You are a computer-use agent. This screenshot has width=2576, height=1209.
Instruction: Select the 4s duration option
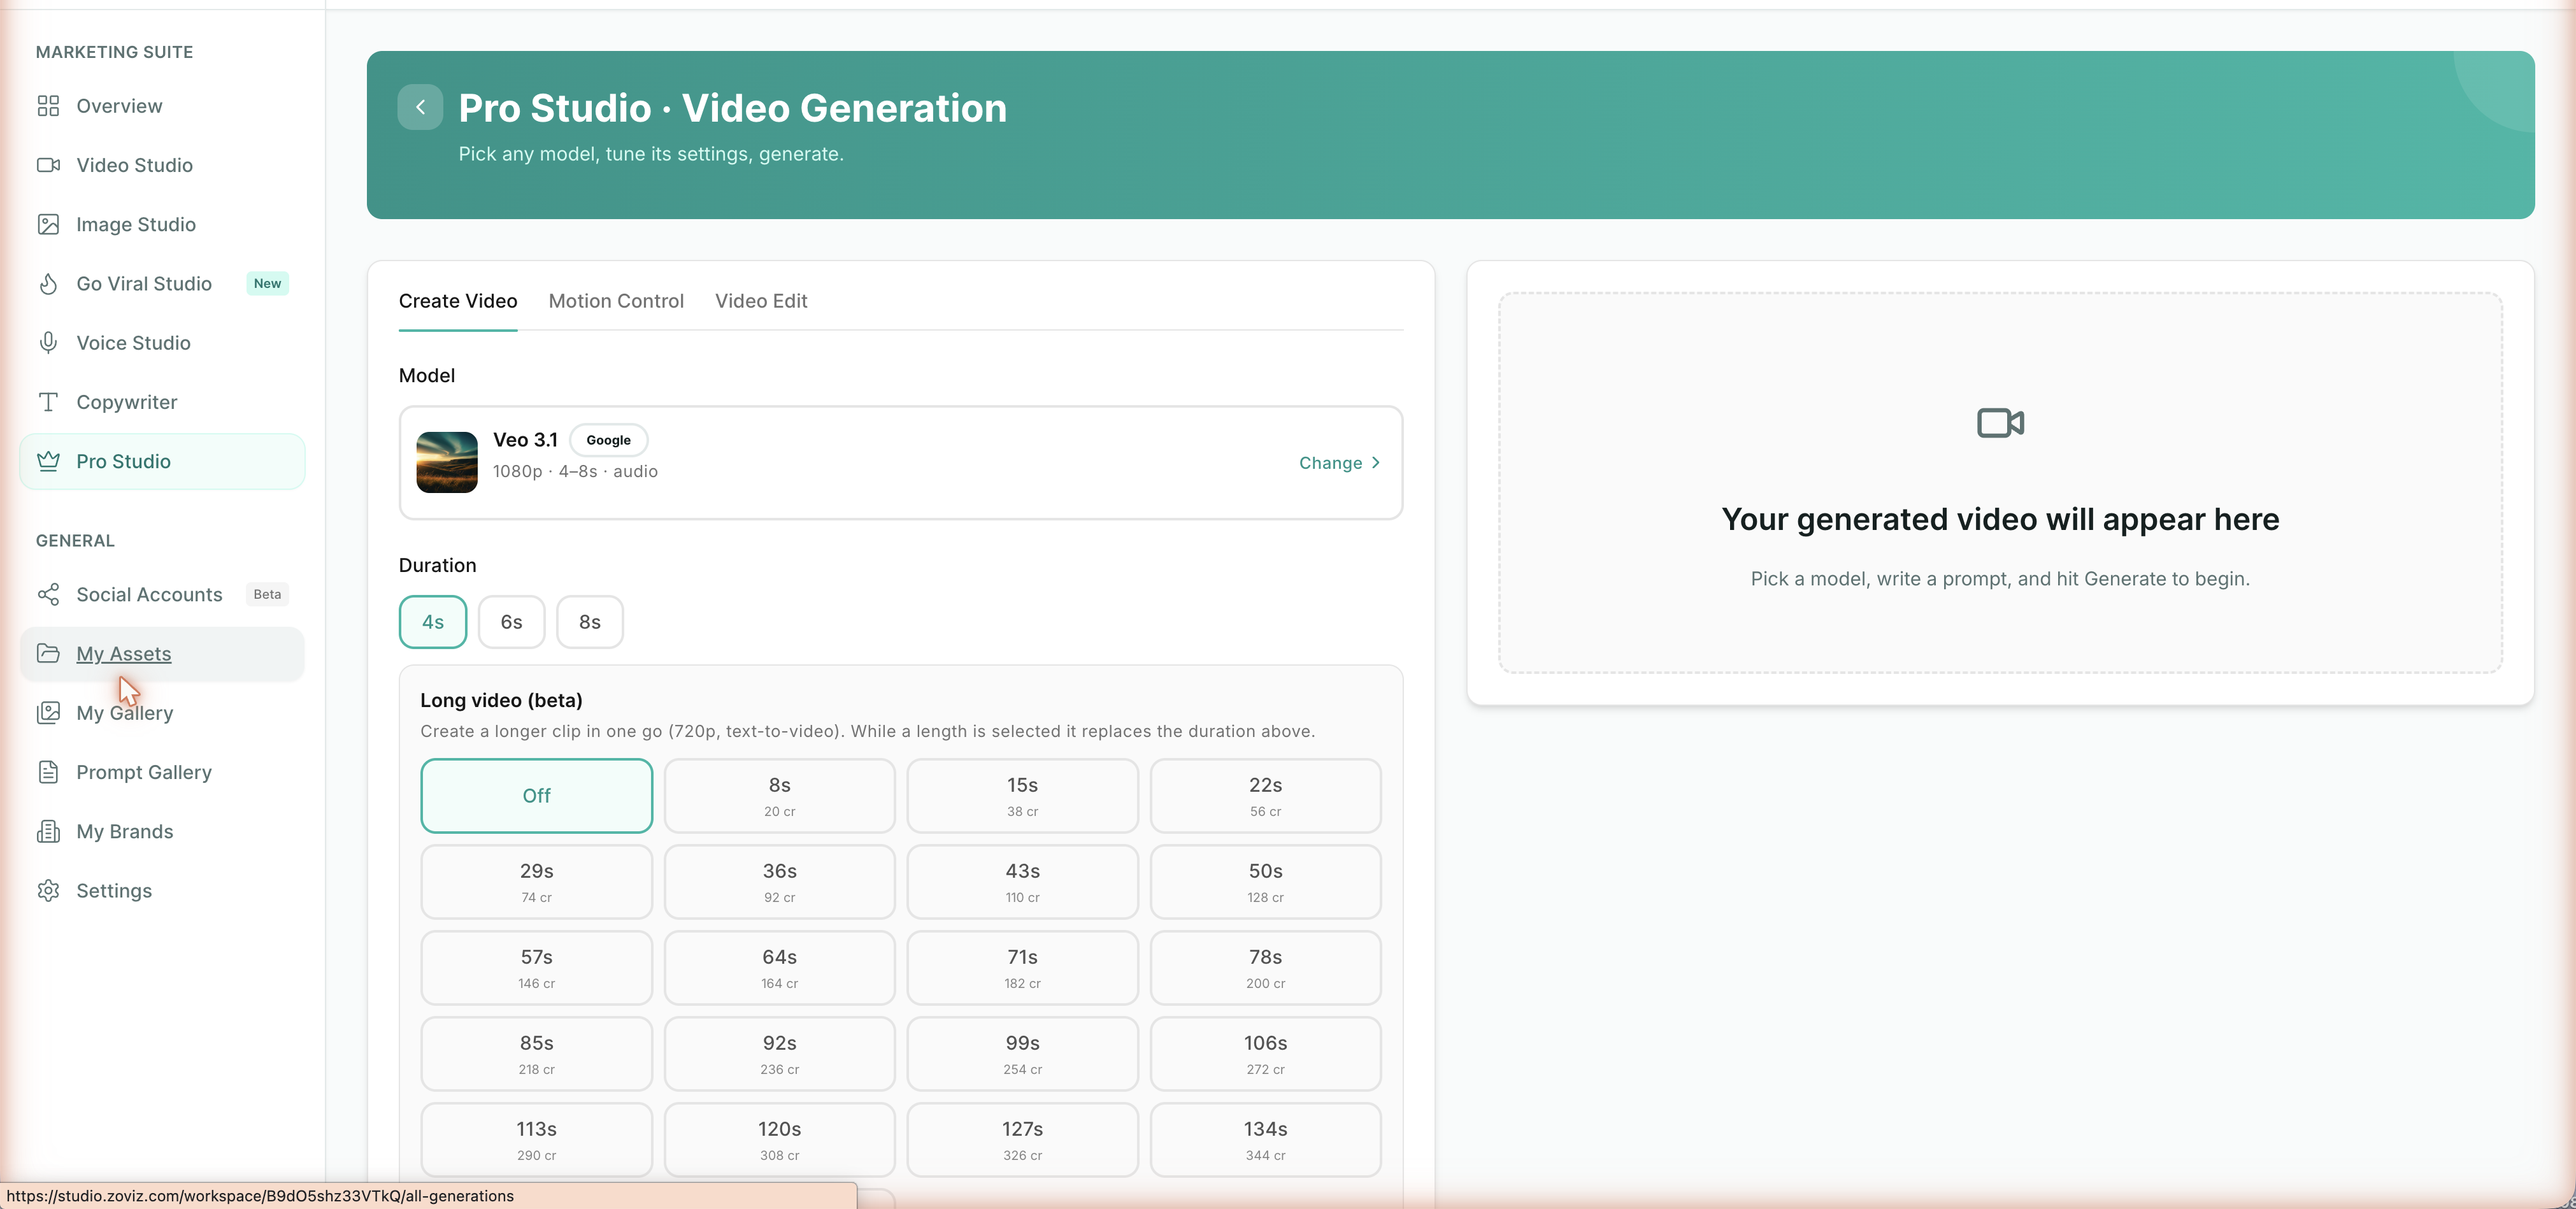pos(433,622)
